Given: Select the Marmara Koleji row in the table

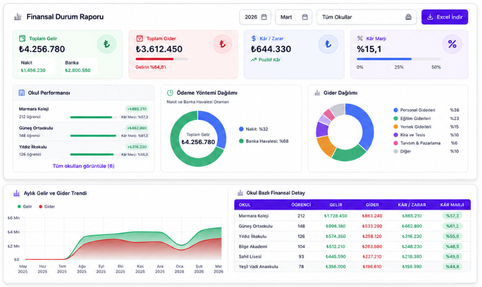Looking at the screenshot, I should point(352,216).
